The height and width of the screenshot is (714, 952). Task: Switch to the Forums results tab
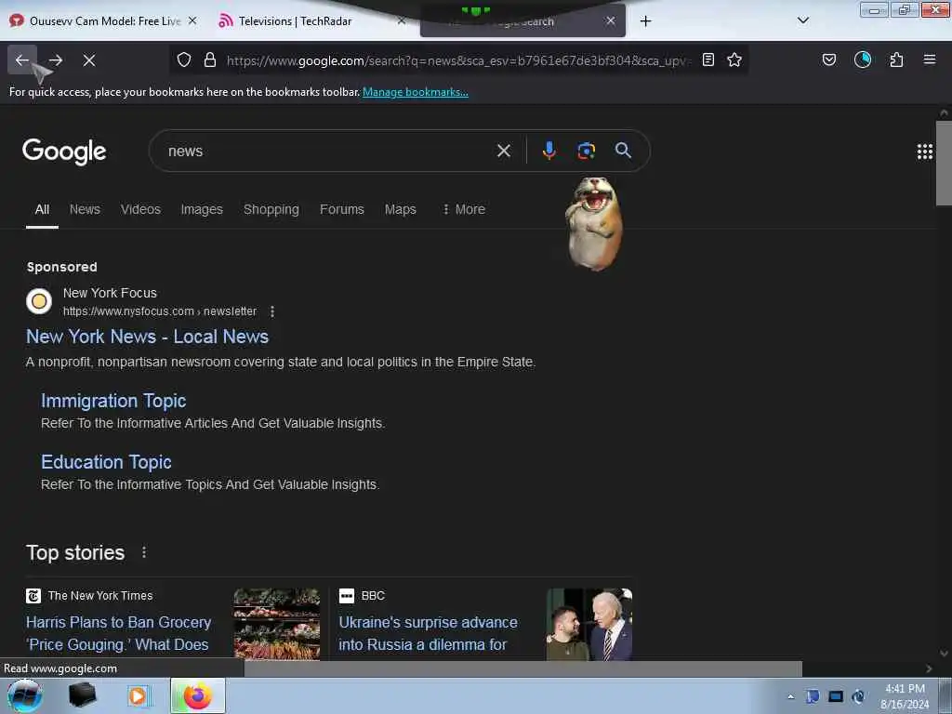[342, 209]
